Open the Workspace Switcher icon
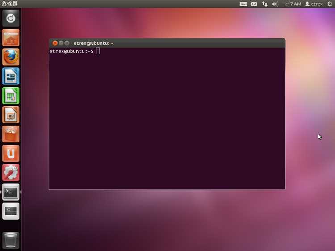Image resolution: width=335 pixels, height=251 pixels. (11, 211)
